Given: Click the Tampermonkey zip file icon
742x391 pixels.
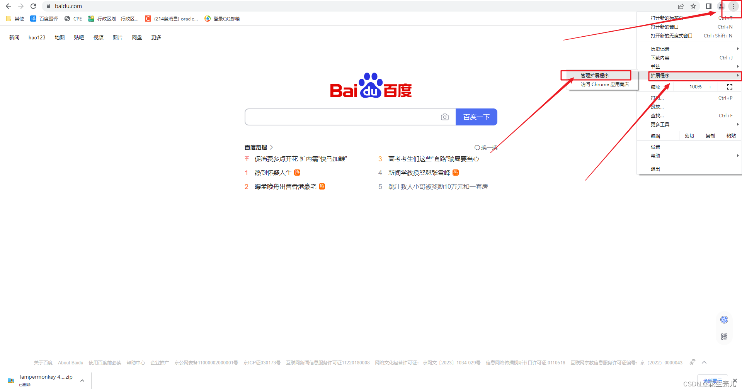Looking at the screenshot, I should pyautogui.click(x=11, y=380).
